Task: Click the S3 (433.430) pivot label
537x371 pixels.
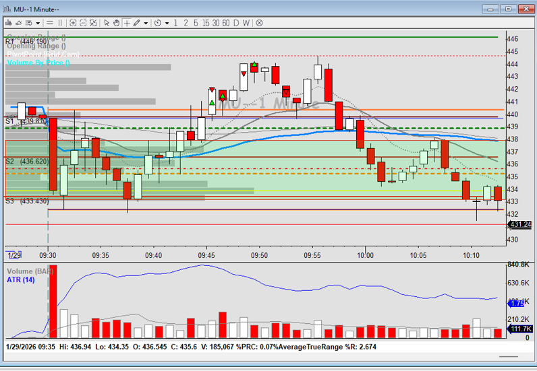Action: click(x=27, y=201)
